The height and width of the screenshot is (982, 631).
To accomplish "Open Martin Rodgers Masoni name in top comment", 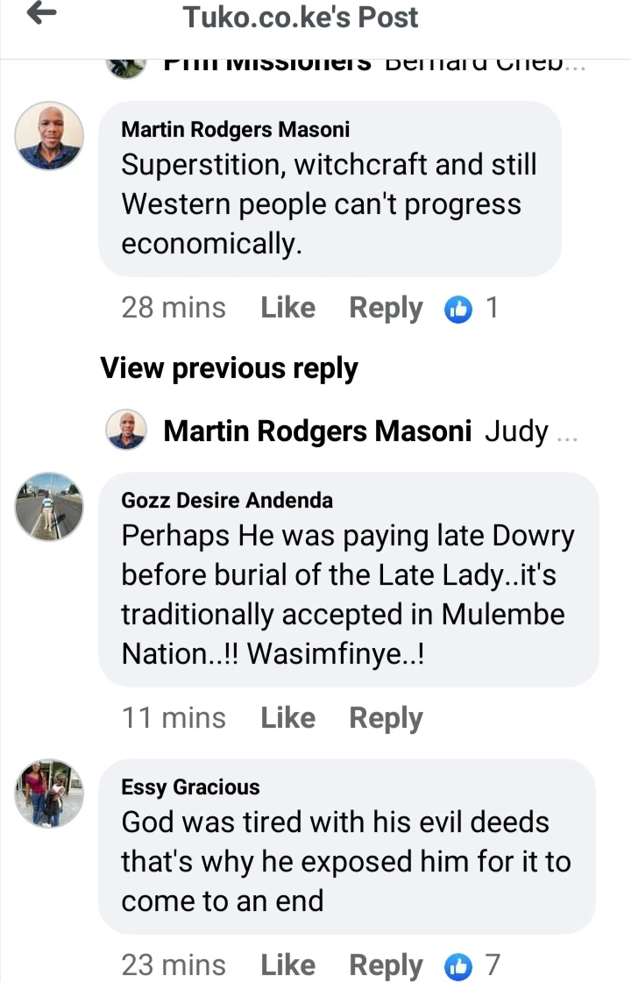I will pos(236,129).
